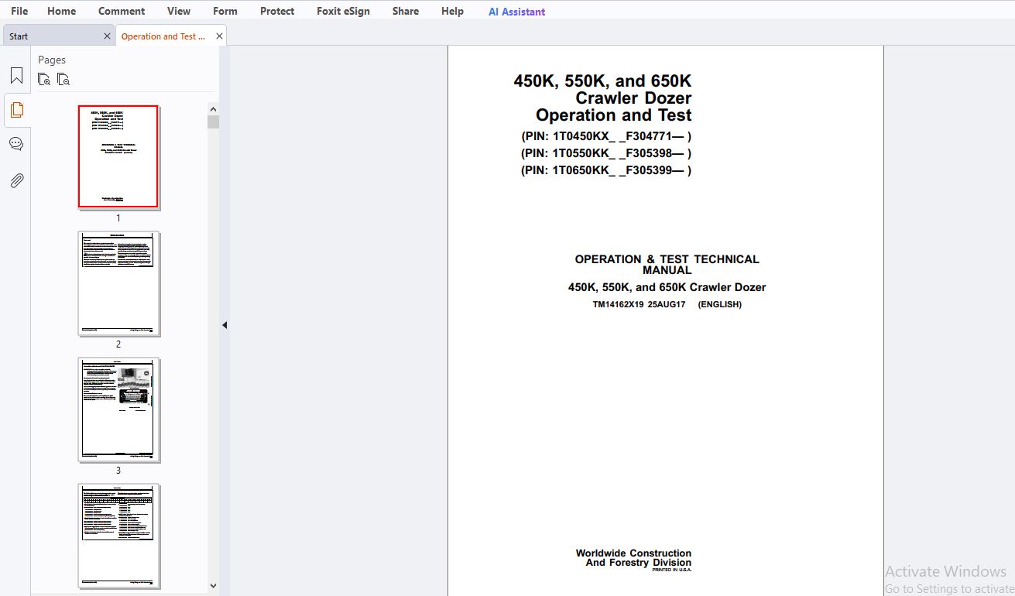Click the PIN 1T0450KX F304771 line

606,136
